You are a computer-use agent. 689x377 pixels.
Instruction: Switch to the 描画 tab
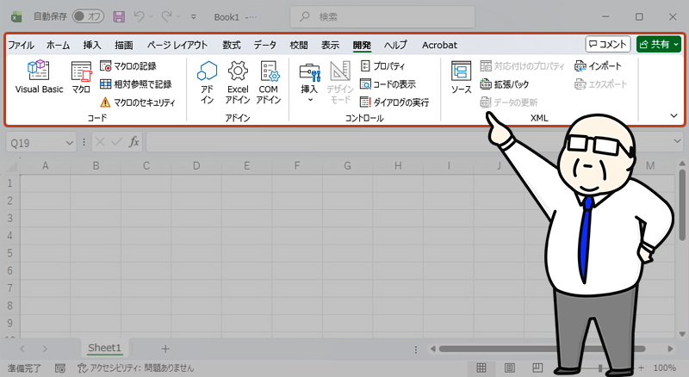[123, 45]
